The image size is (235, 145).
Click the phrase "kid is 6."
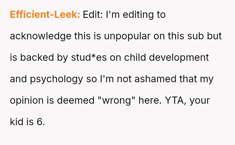point(27,122)
